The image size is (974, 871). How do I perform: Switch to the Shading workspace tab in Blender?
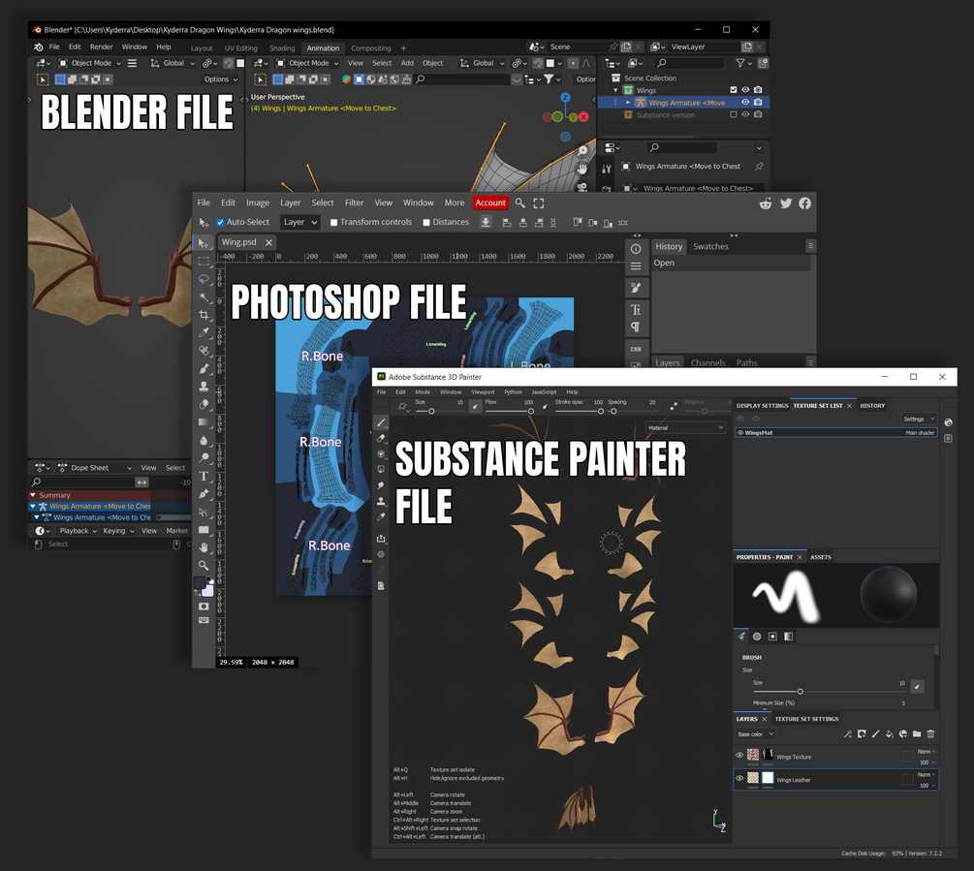pyautogui.click(x=282, y=48)
